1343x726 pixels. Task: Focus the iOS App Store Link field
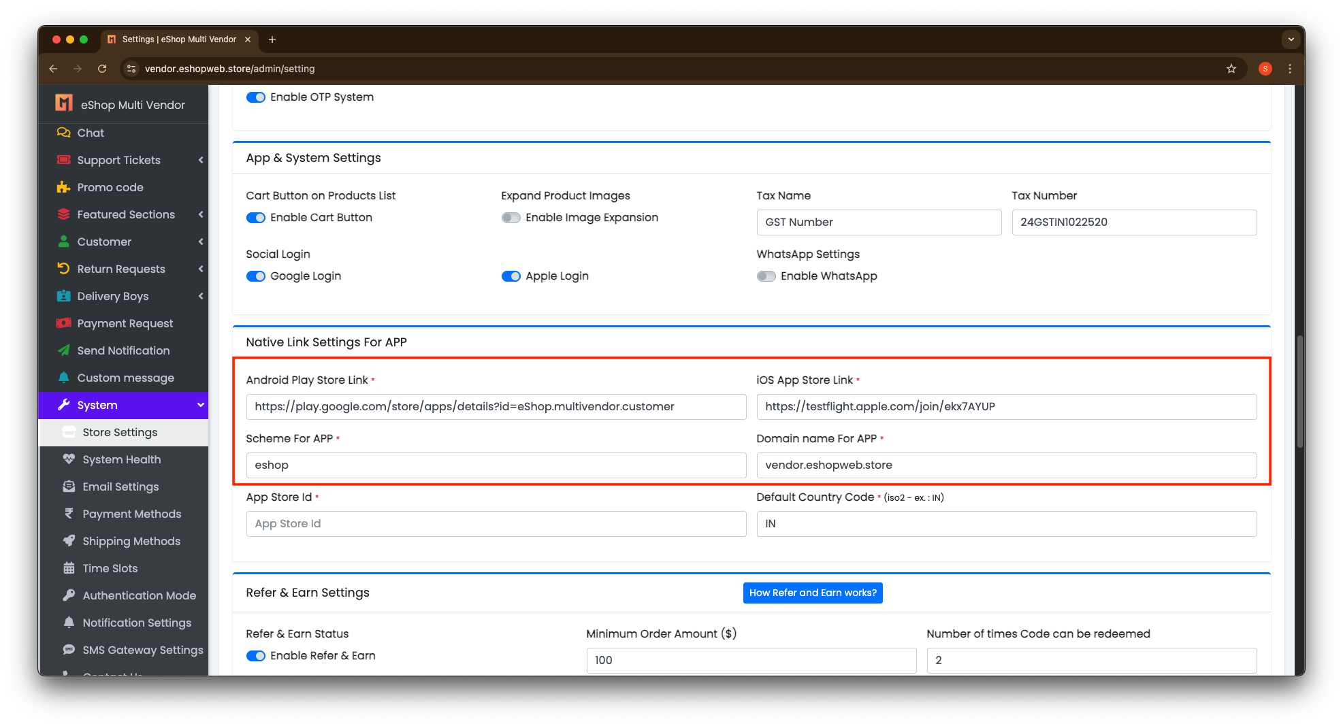click(x=1007, y=407)
